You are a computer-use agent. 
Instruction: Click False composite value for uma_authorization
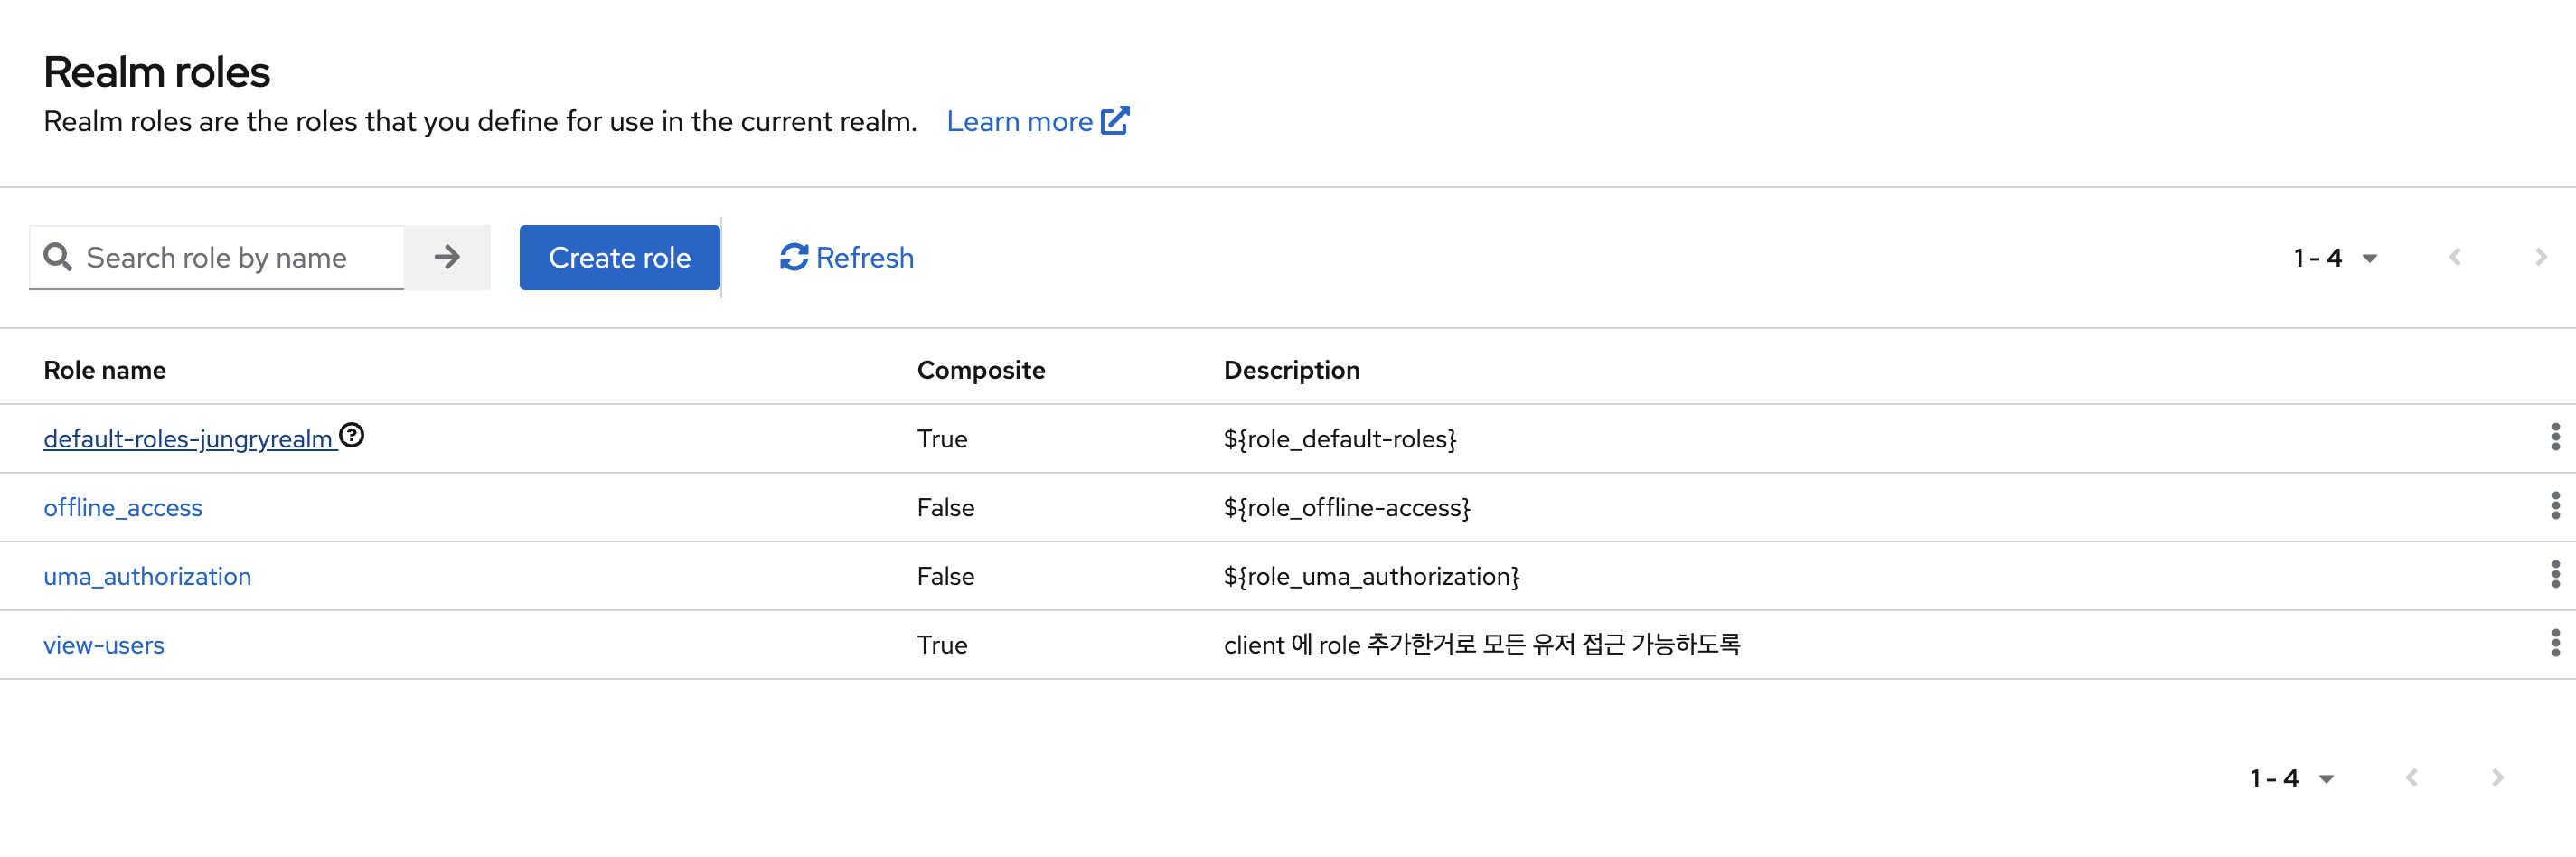945,577
